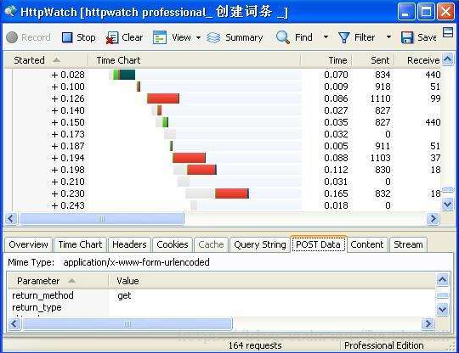Viewport: 459px width, 353px height.
Task: Select the return_method parameter row
Action: [221, 295]
